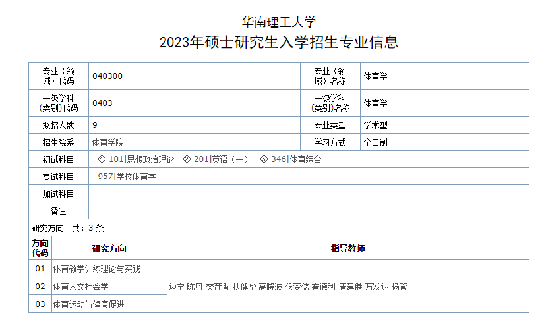This screenshot has width=540, height=328.
Task: Click advisor name 侯梦儒
Action: pos(297,287)
